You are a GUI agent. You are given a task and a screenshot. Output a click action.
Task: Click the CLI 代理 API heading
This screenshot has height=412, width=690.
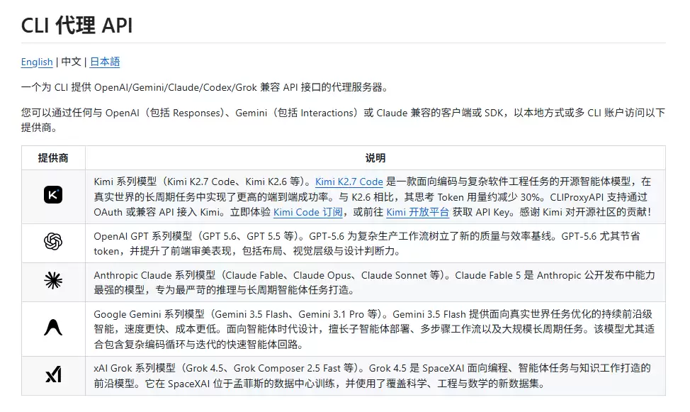coord(77,25)
